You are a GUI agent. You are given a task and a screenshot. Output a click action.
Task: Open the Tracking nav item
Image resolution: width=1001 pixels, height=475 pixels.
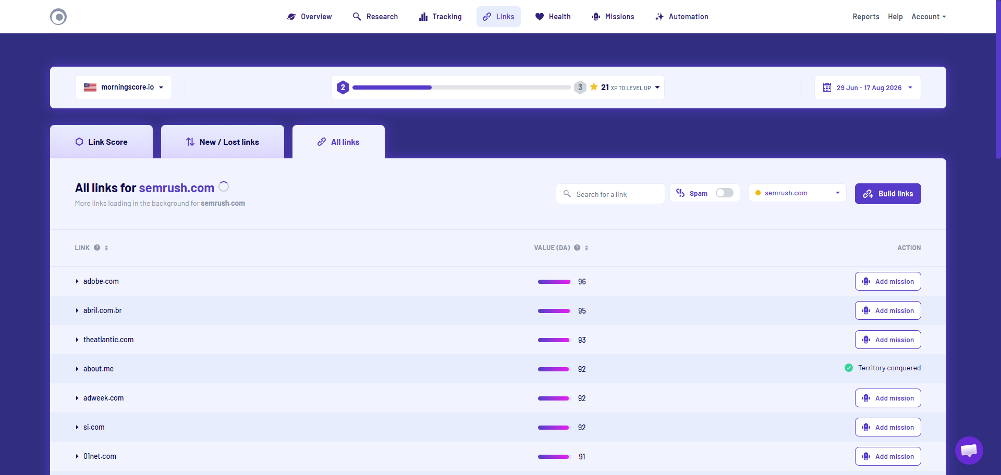pos(441,17)
